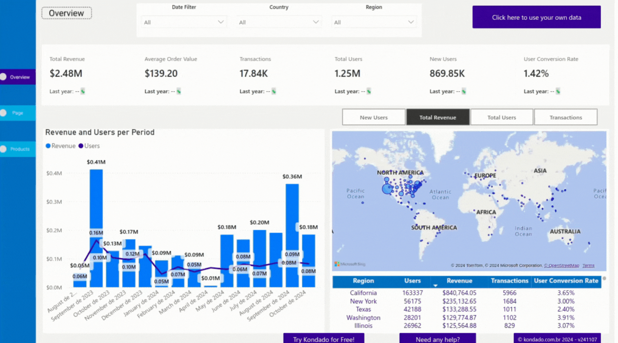The width and height of the screenshot is (618, 343).
Task: Switch to the Transactions tab
Action: (x=565, y=117)
